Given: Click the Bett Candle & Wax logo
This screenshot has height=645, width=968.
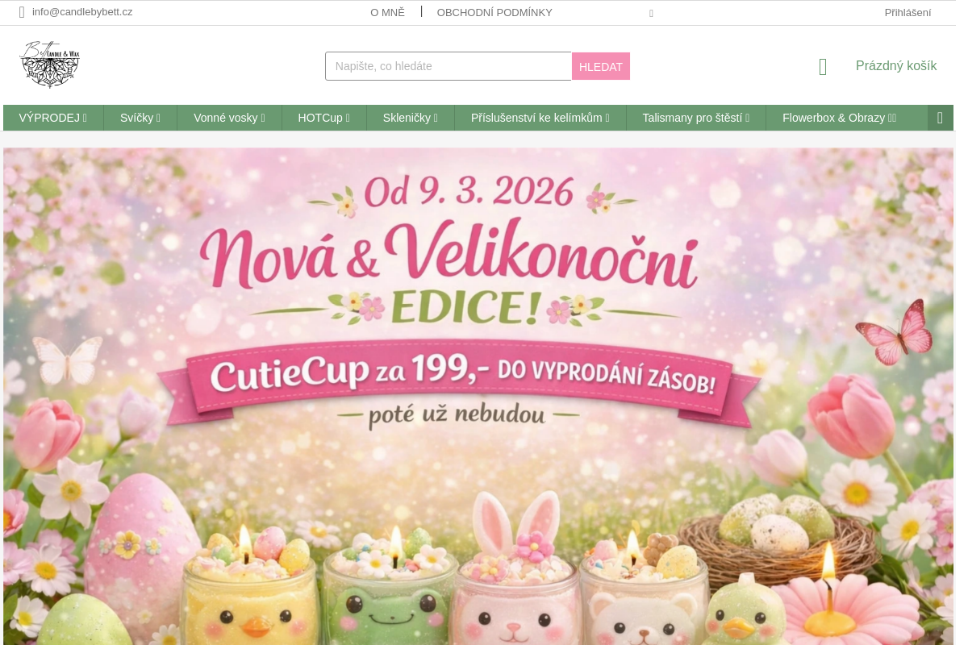Looking at the screenshot, I should pyautogui.click(x=50, y=64).
